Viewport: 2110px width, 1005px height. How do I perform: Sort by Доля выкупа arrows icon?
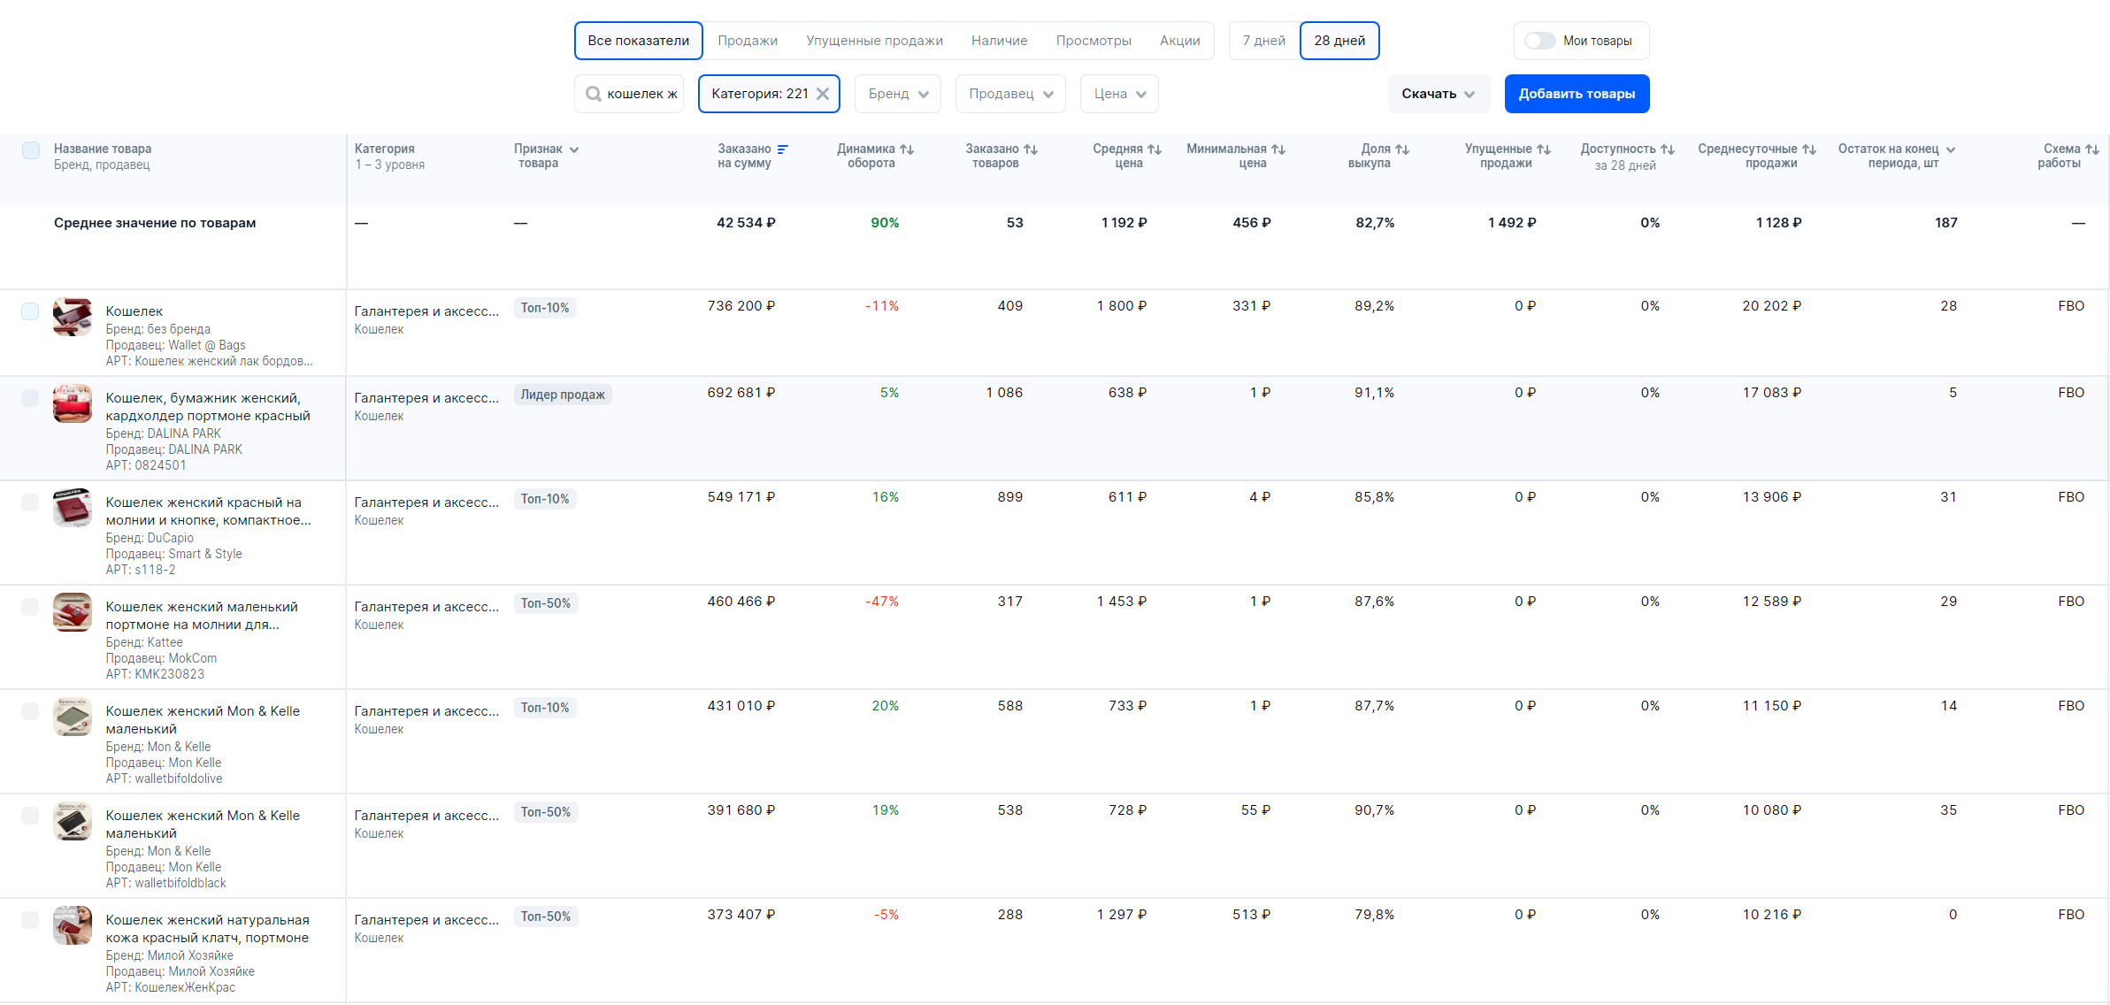[1402, 150]
